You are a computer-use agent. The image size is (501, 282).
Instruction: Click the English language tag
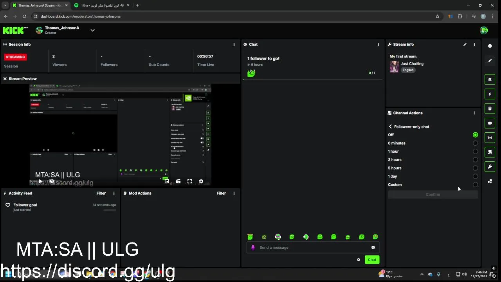coord(408,70)
